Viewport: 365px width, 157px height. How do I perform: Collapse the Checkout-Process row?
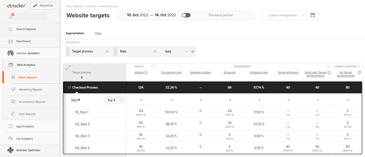(x=69, y=87)
